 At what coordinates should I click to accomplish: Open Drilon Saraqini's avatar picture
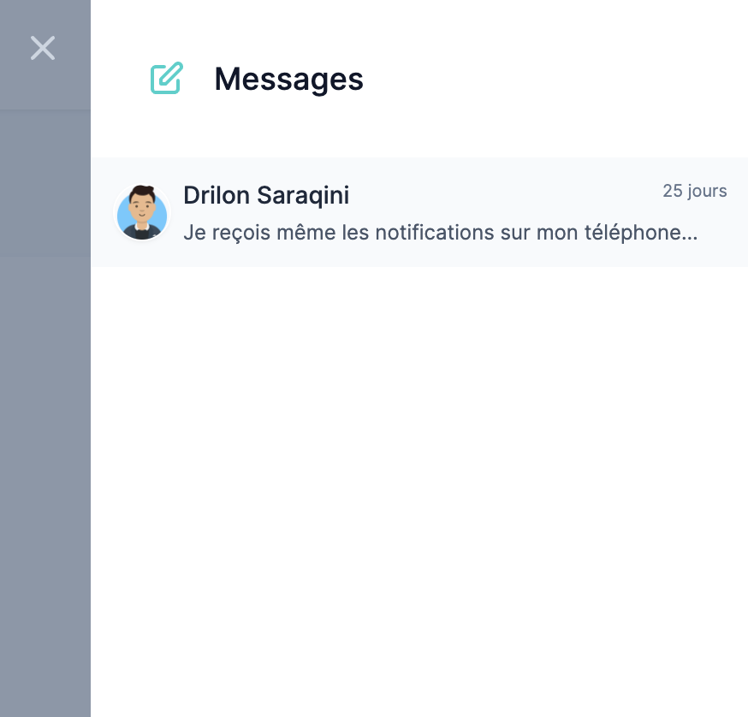(x=142, y=213)
